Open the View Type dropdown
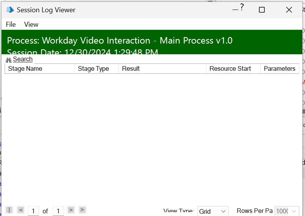The image size is (305, 216). (213, 211)
